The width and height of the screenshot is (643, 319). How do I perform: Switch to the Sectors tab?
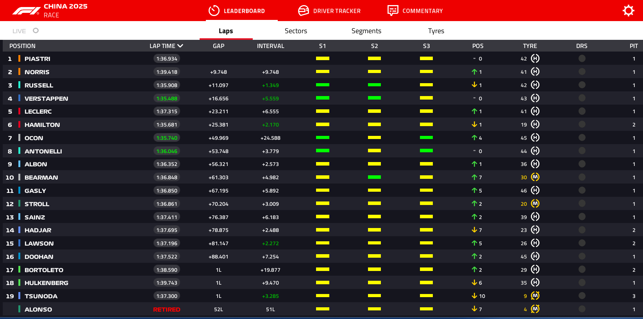point(296,31)
